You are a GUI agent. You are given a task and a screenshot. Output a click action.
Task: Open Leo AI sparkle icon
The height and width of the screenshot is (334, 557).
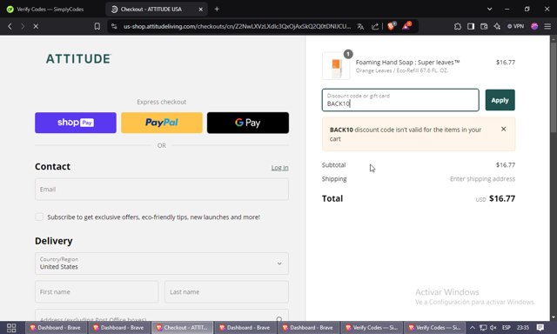pos(497,26)
